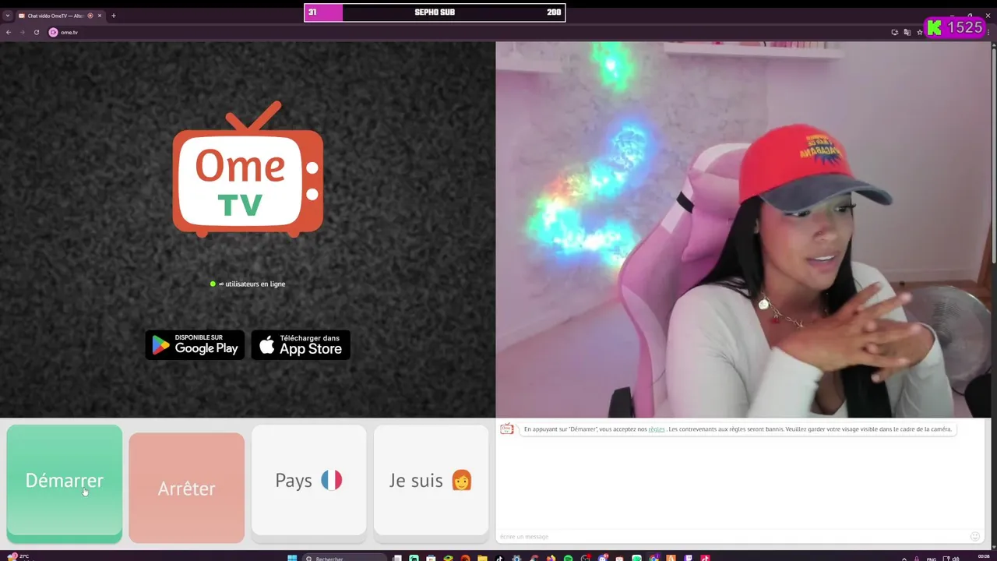The image size is (997, 561).
Task: Click the site info icon beside ome.tv
Action: coord(53,32)
